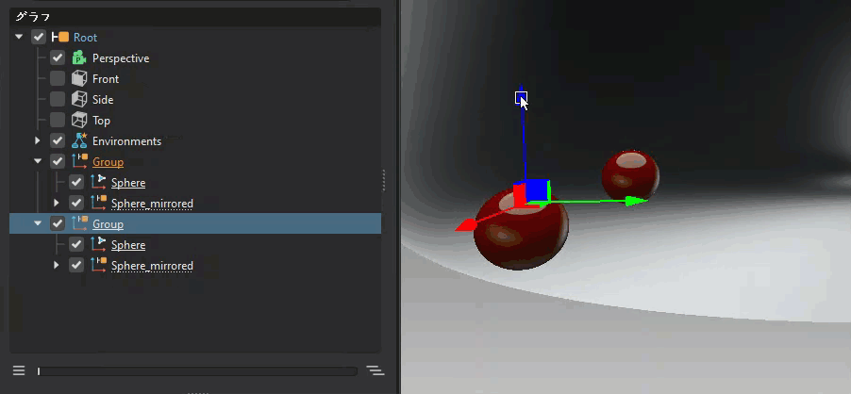Click the small red sphere in viewport
This screenshot has width=851, height=394.
coord(630,175)
